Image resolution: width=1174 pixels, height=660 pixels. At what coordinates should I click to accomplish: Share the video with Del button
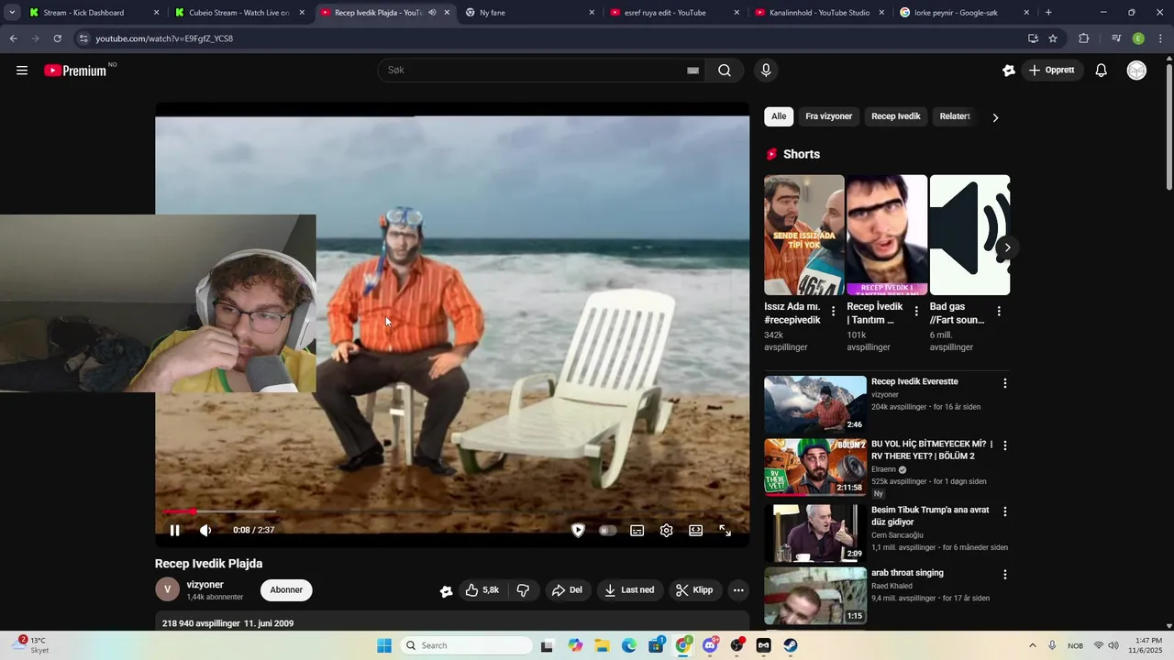567,590
